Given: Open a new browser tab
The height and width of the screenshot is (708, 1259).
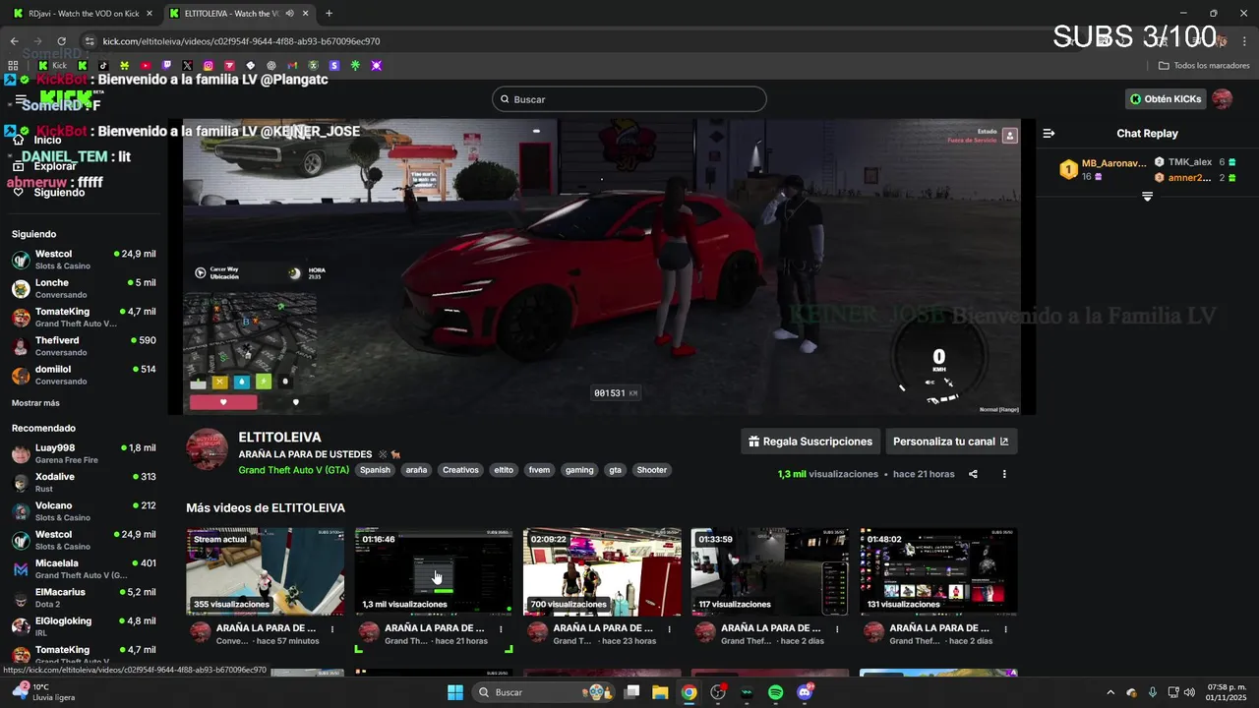Looking at the screenshot, I should (x=329, y=14).
